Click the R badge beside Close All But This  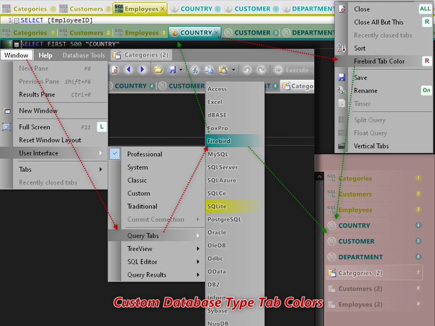[x=427, y=22]
